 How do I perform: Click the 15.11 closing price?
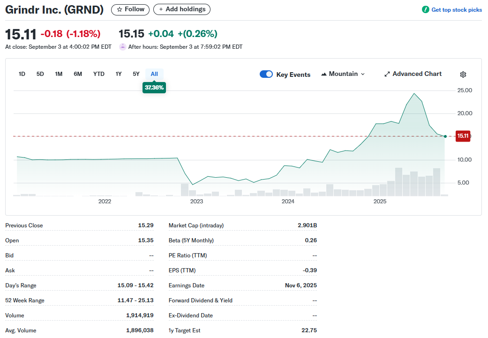[x=21, y=34]
